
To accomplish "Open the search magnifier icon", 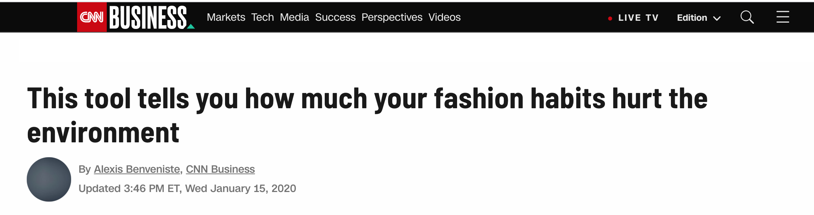I will click(747, 17).
